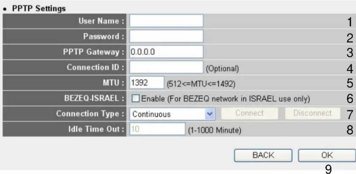Focus the Password input field
The height and width of the screenshot is (174, 356).
(x=166, y=36)
